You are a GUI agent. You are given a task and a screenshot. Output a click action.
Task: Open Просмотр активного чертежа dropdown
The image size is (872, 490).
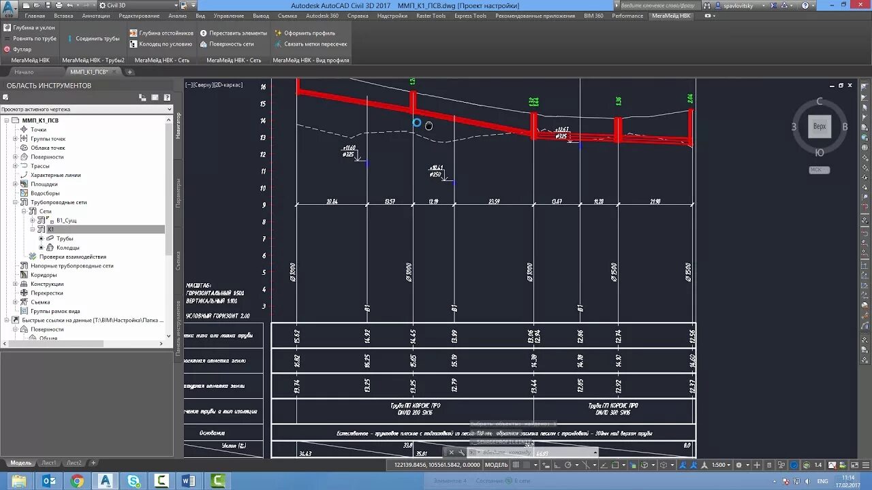tap(87, 109)
